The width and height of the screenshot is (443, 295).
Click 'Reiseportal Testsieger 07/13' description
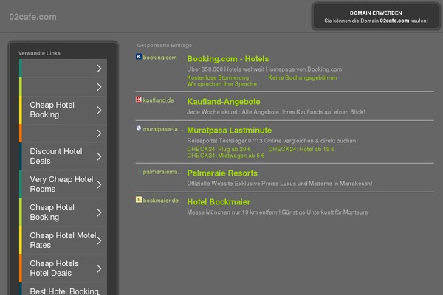[272, 141]
